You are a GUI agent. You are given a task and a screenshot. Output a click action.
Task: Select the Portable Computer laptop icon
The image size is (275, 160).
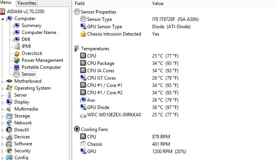pyautogui.click(x=17, y=67)
